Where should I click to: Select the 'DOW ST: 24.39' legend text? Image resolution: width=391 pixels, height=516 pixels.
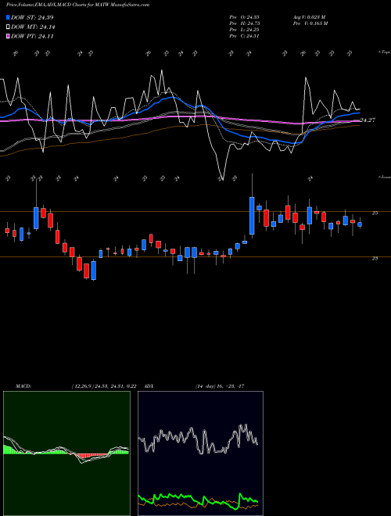pyautogui.click(x=32, y=17)
